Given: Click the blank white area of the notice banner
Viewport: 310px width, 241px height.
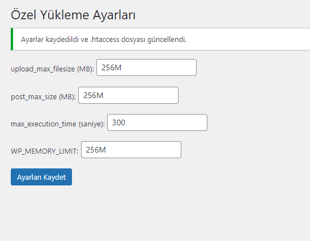Looking at the screenshot, I should [x=247, y=39].
